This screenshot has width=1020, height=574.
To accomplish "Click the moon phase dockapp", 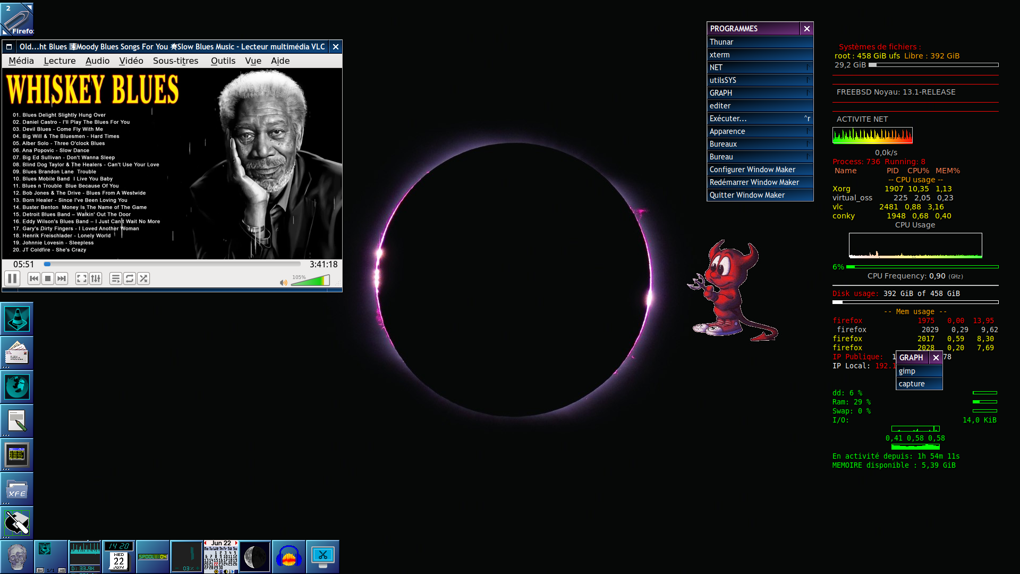I will pyautogui.click(x=255, y=557).
